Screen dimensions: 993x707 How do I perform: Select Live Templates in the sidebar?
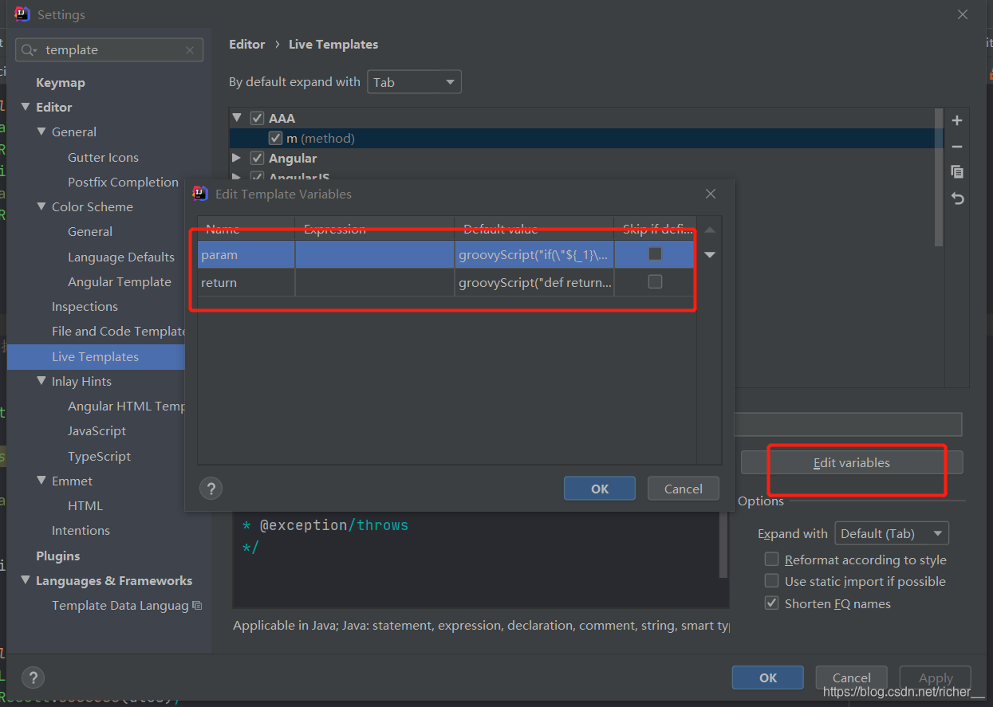[x=96, y=357]
